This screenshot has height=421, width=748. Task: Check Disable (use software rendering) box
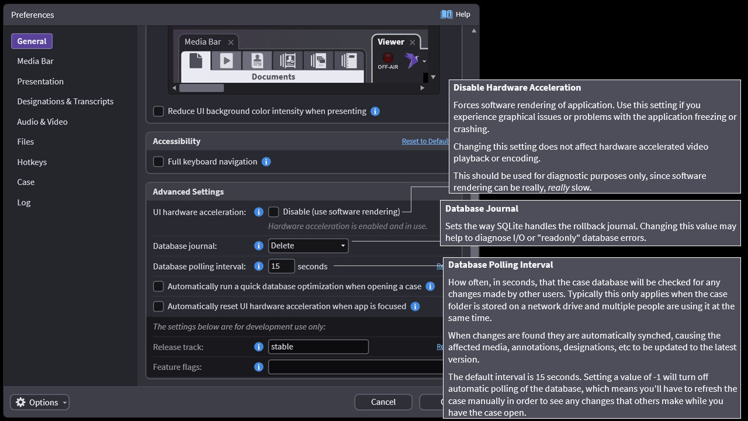(273, 212)
